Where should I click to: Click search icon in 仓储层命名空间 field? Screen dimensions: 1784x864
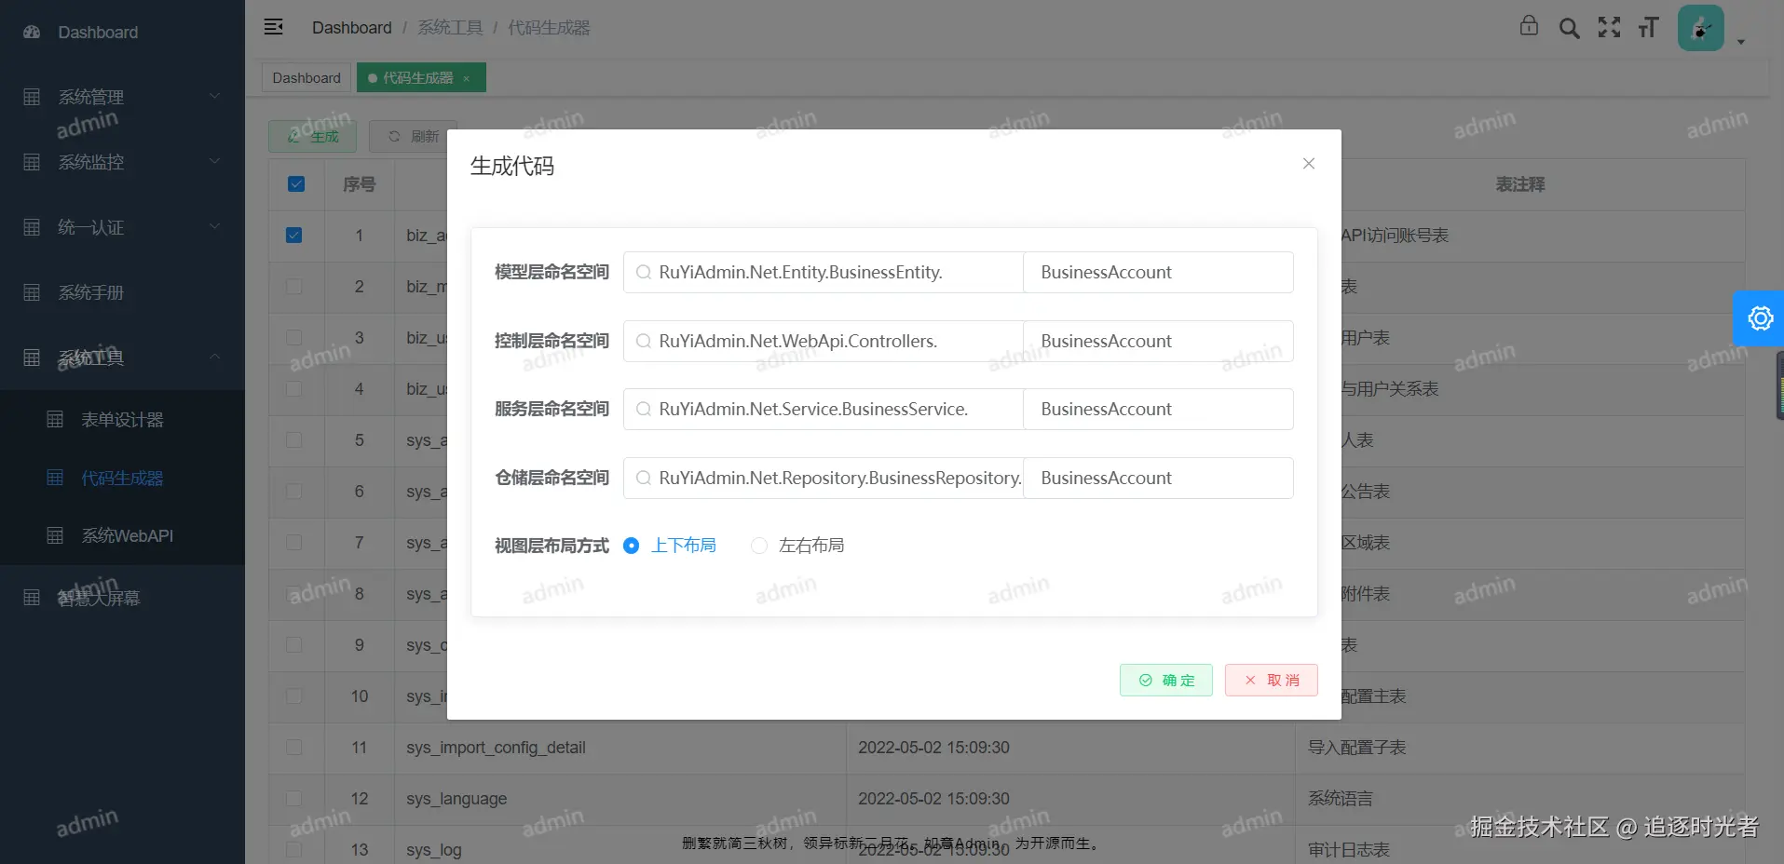point(643,478)
